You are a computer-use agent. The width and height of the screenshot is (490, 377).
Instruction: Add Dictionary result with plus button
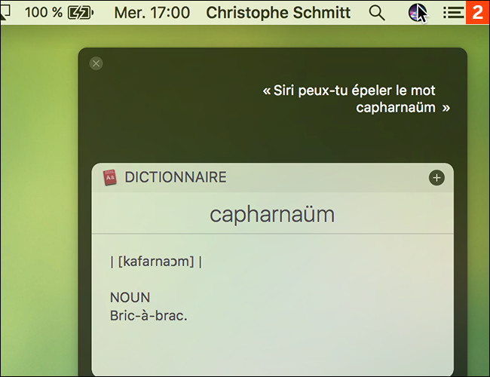click(436, 178)
